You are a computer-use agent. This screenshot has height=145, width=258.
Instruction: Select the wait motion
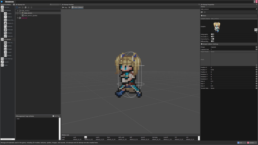pyautogui.click(x=74, y=137)
